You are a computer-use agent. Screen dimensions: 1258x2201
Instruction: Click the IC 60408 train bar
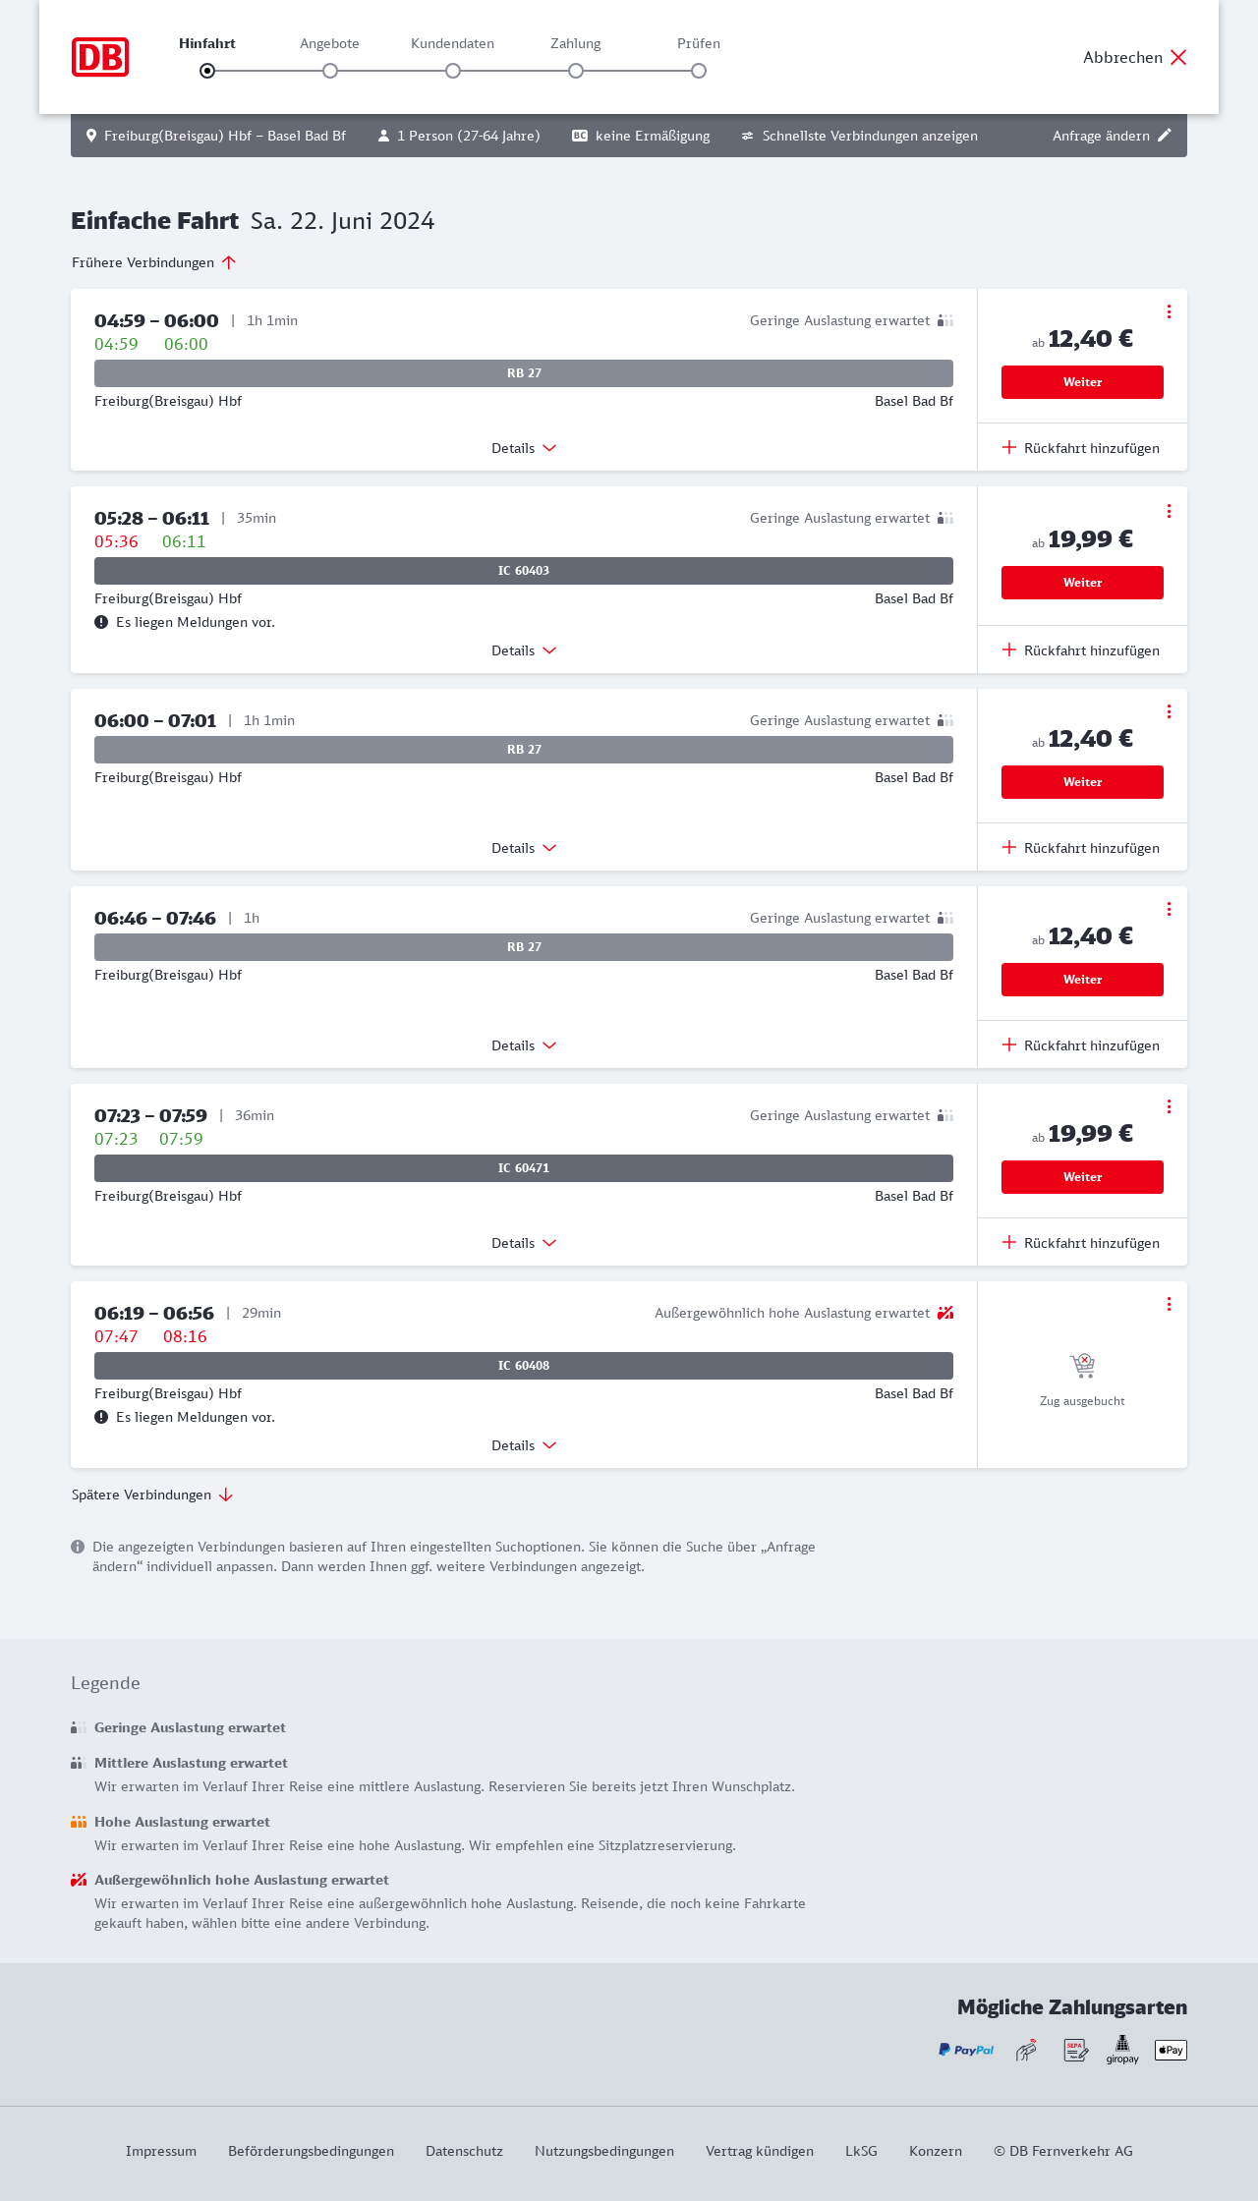point(524,1366)
